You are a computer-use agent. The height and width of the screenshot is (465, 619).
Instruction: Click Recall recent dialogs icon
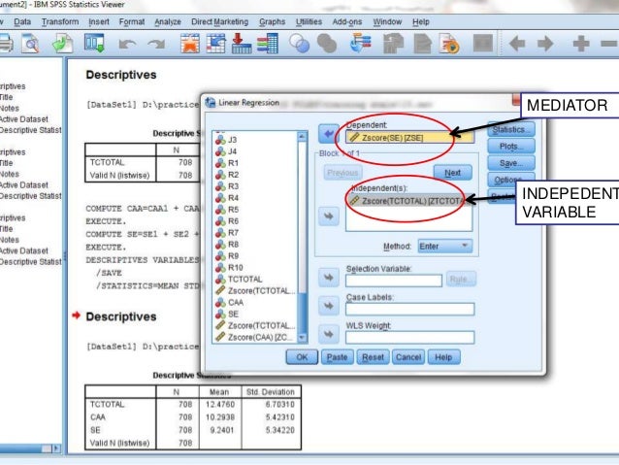[94, 43]
